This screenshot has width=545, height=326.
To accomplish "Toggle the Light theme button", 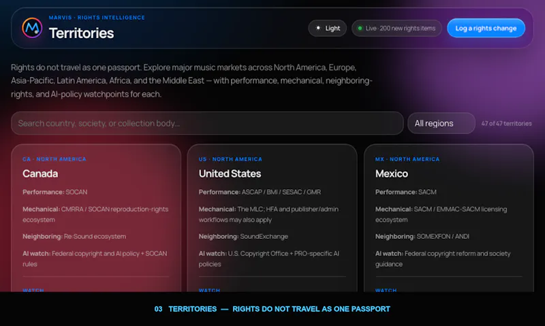I will click(x=328, y=28).
